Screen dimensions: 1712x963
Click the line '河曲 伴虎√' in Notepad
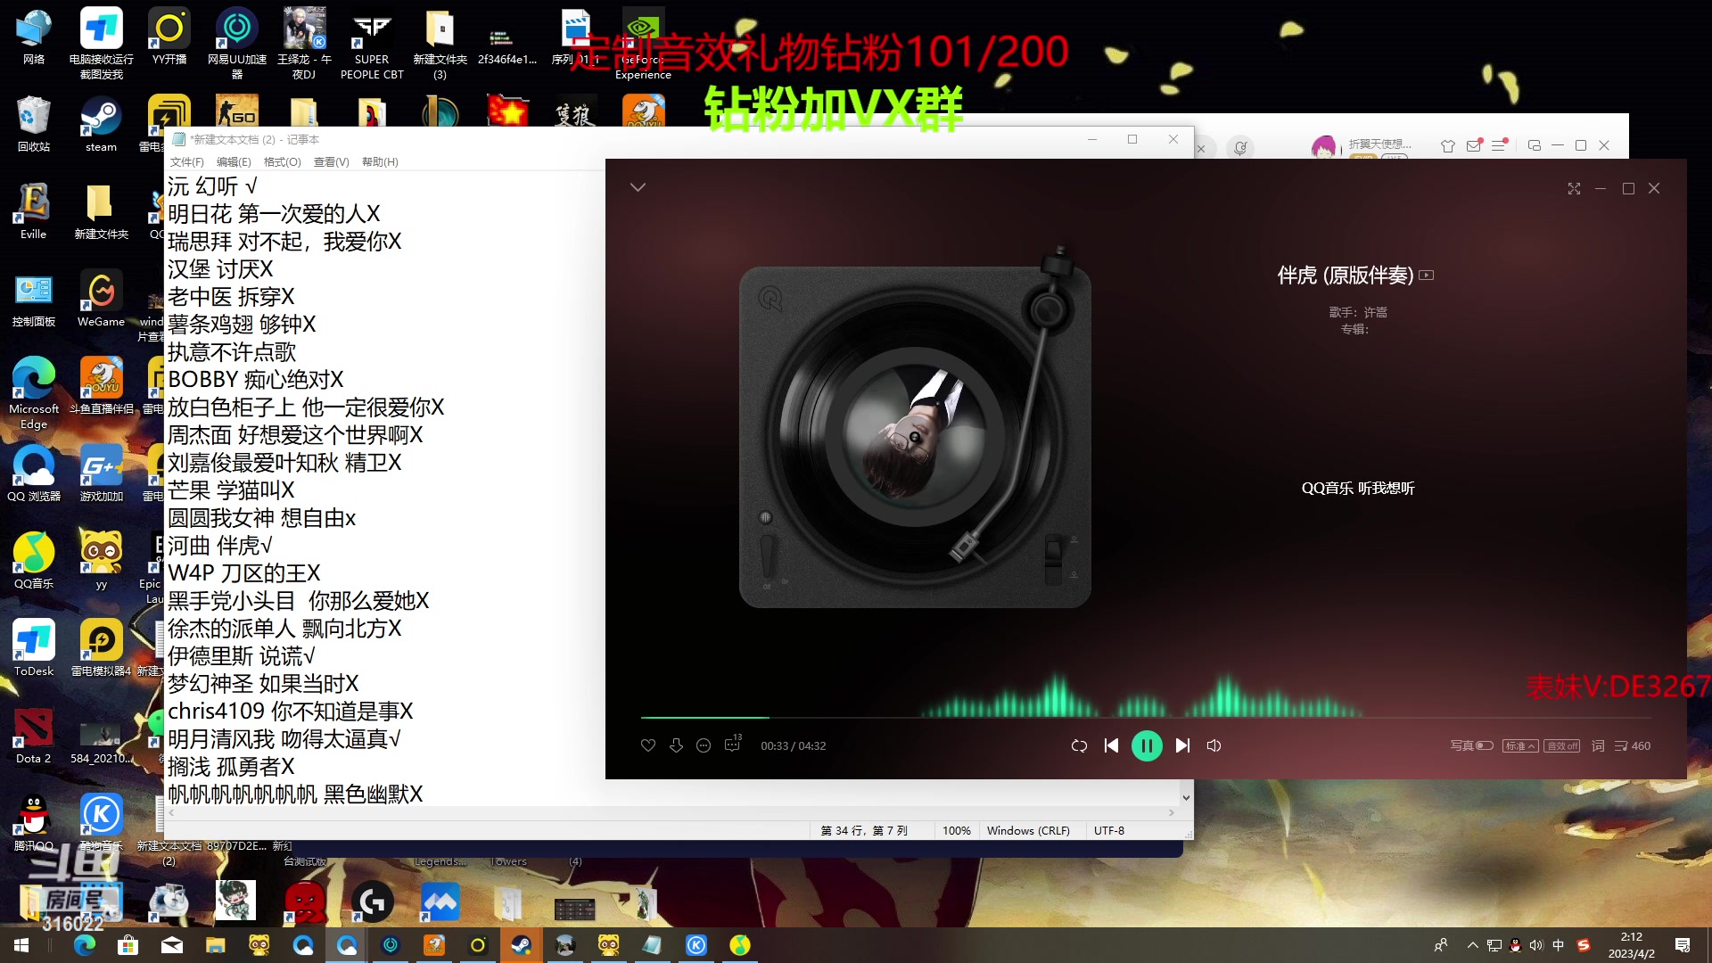click(x=220, y=546)
